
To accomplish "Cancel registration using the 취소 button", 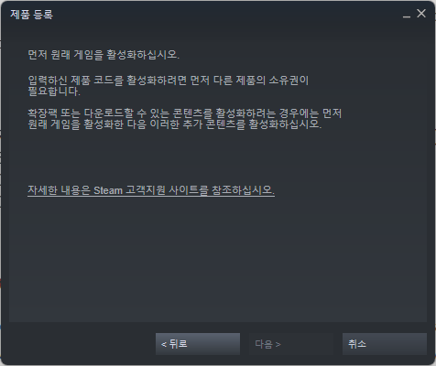I will pos(385,344).
